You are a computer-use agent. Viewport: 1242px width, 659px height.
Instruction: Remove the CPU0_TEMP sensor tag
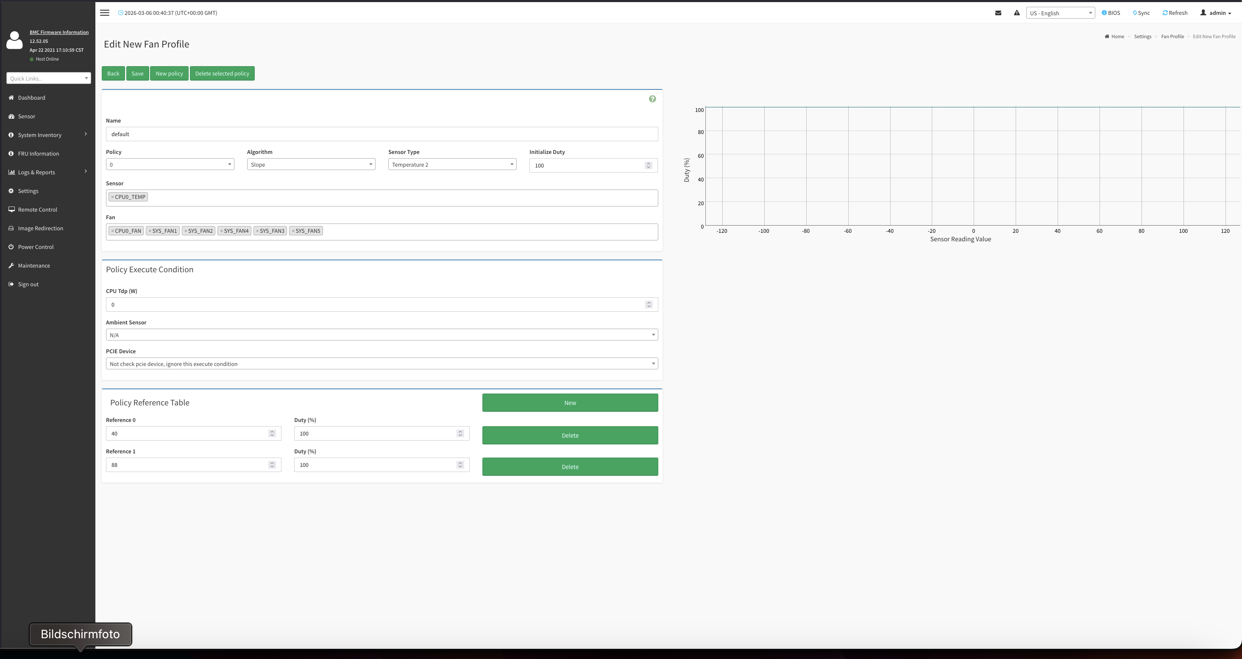coord(112,197)
